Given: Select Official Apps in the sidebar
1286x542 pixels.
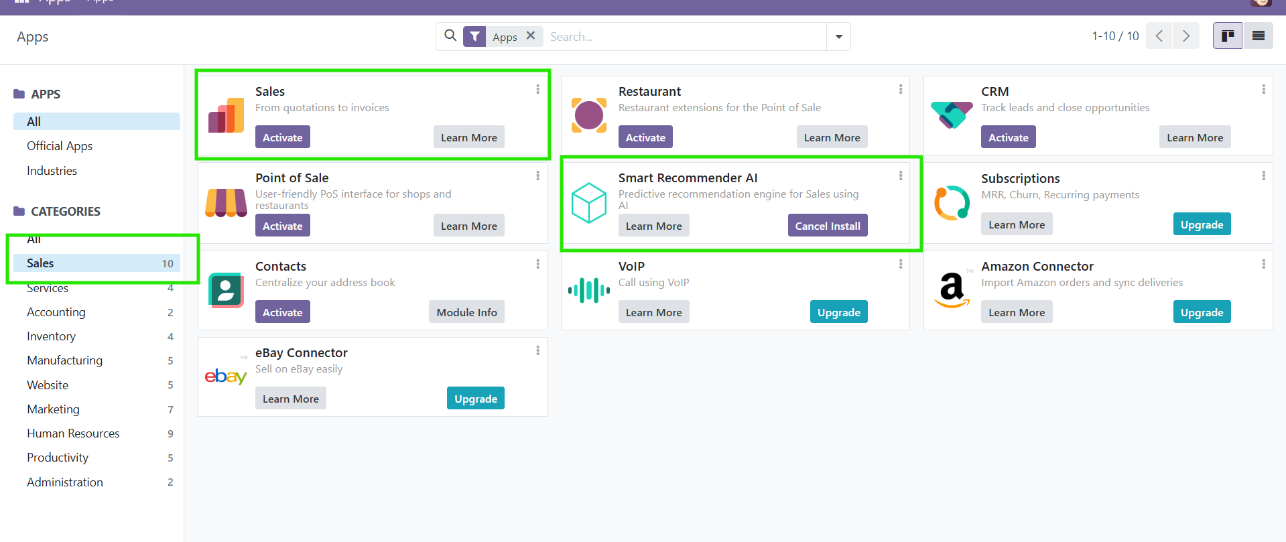Looking at the screenshot, I should [x=60, y=146].
